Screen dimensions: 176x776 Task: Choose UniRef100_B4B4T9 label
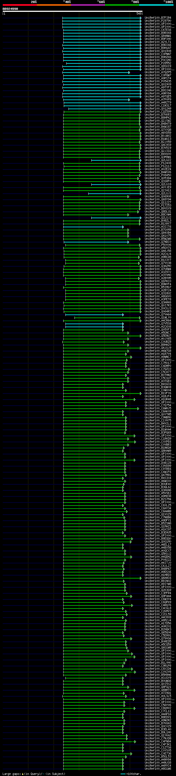(x=158, y=124)
